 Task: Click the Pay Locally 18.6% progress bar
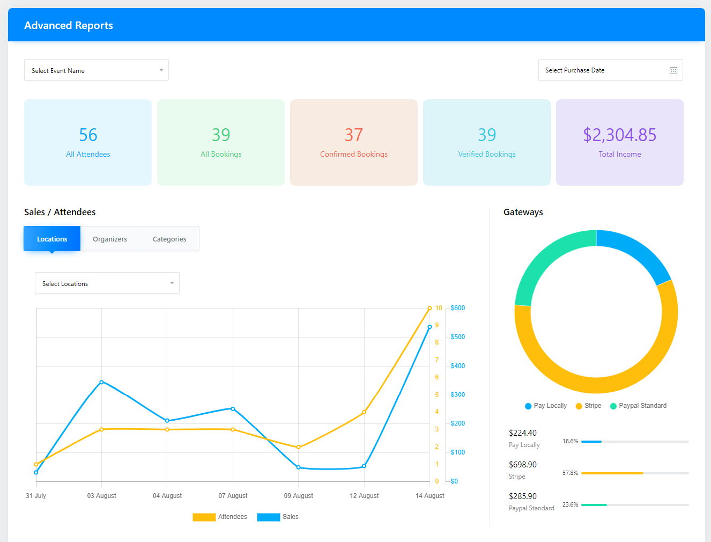(635, 442)
